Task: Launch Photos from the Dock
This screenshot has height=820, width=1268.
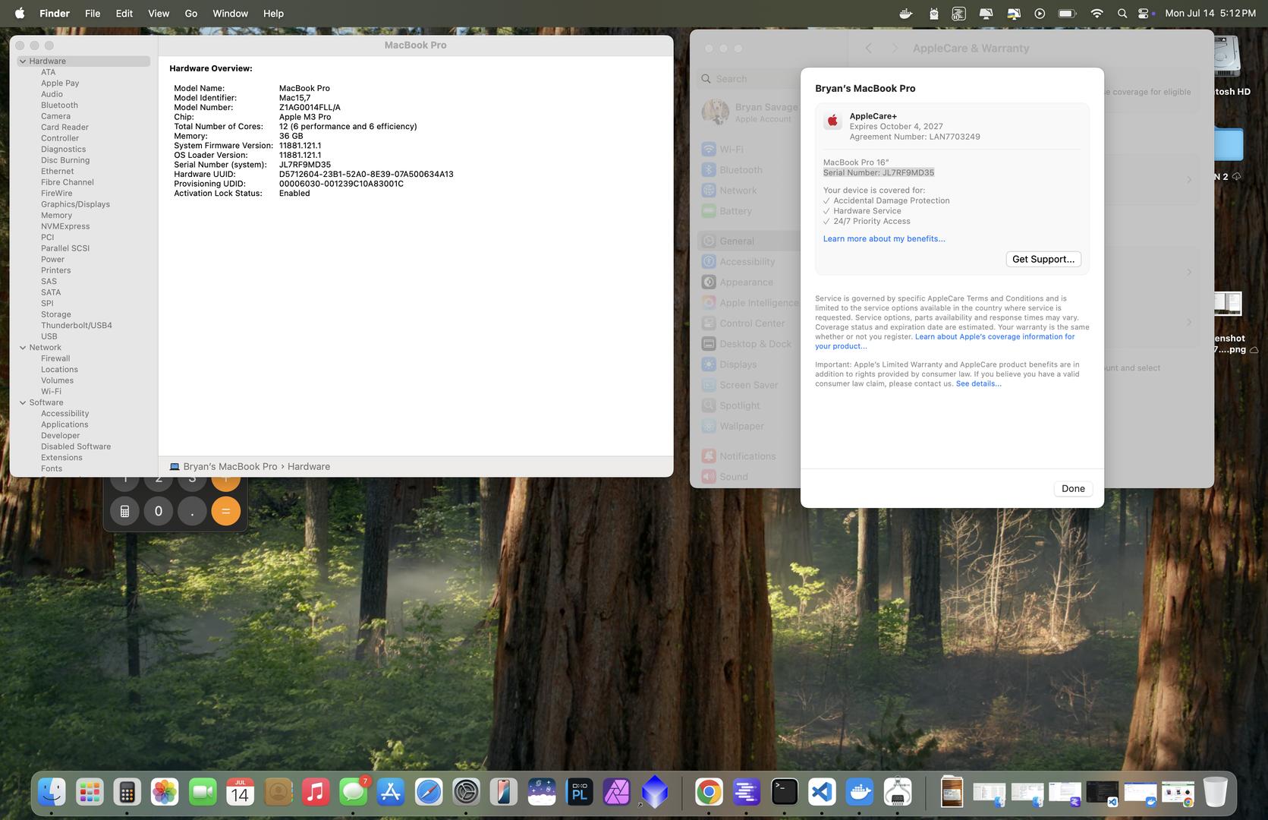Action: pos(165,793)
